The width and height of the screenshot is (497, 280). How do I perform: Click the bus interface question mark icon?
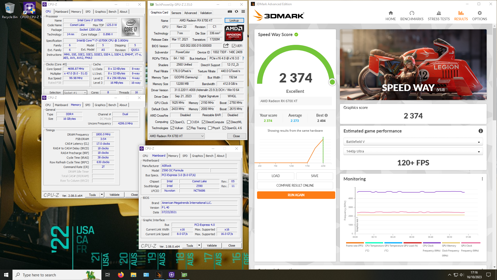click(x=243, y=58)
